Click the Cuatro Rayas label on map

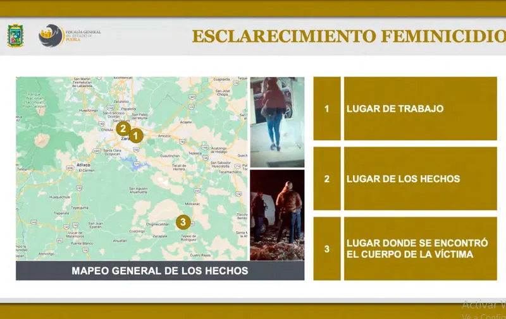(x=201, y=255)
